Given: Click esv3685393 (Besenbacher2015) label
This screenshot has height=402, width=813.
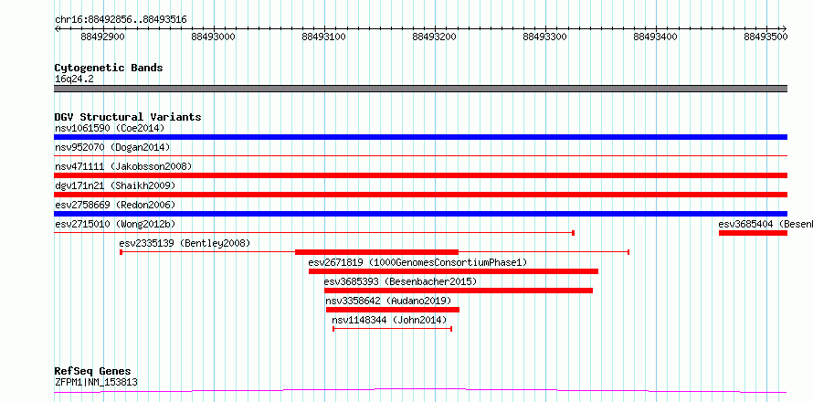Looking at the screenshot, I should click(400, 281).
